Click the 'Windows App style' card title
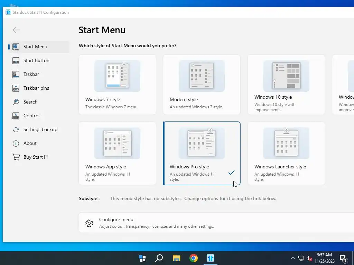 [x=106, y=167]
